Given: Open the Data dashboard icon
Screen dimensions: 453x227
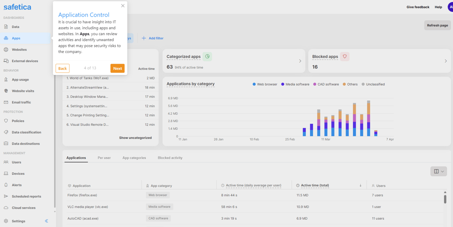Looking at the screenshot, I should click(x=6, y=27).
